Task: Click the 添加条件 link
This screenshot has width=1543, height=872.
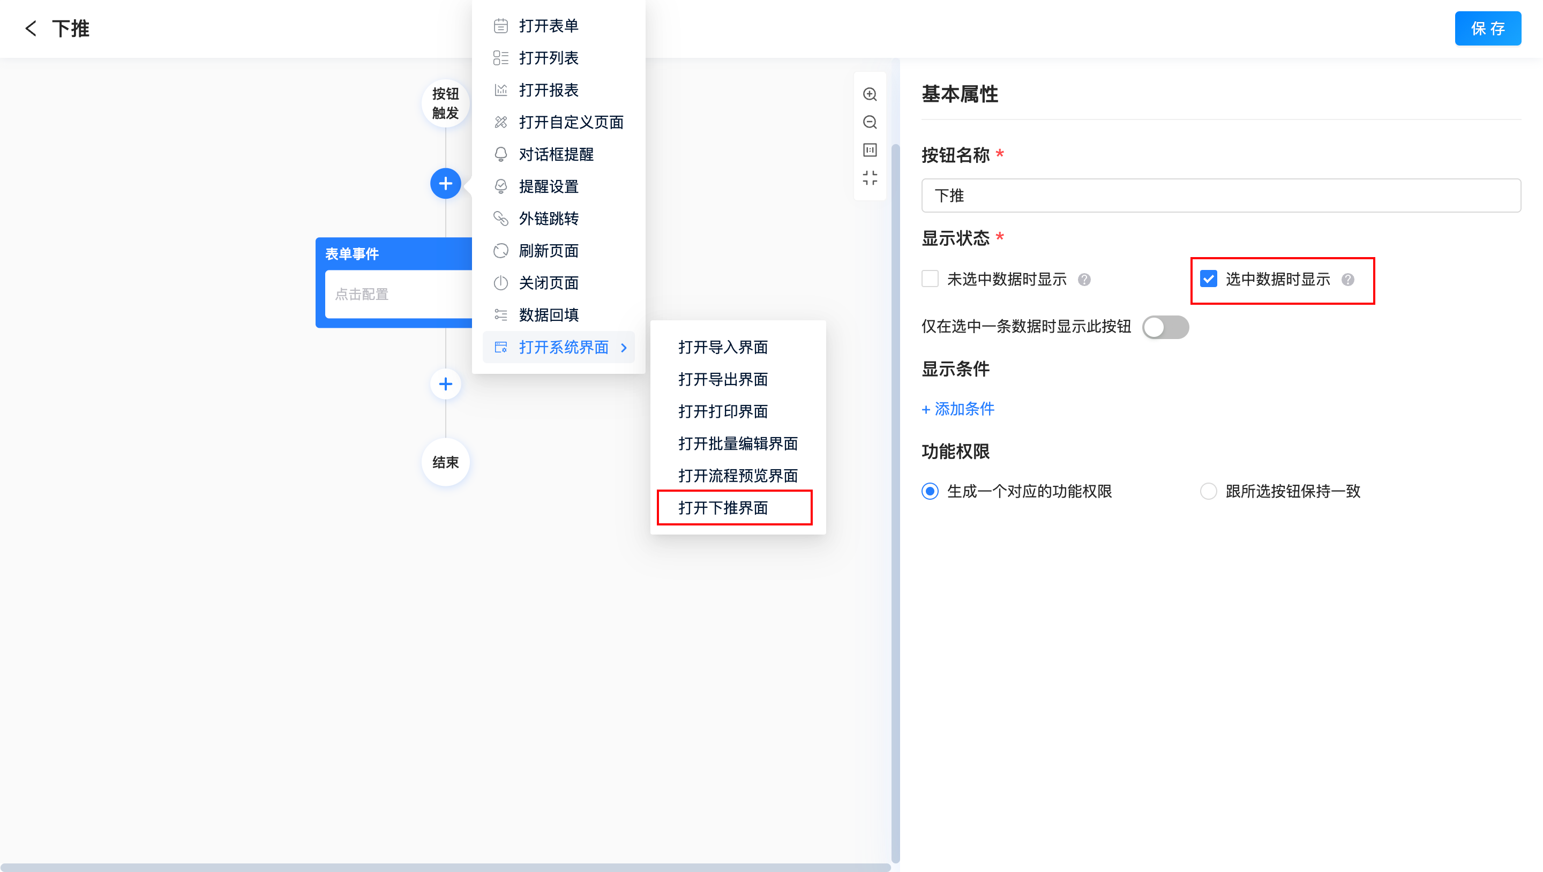Action: click(x=958, y=409)
